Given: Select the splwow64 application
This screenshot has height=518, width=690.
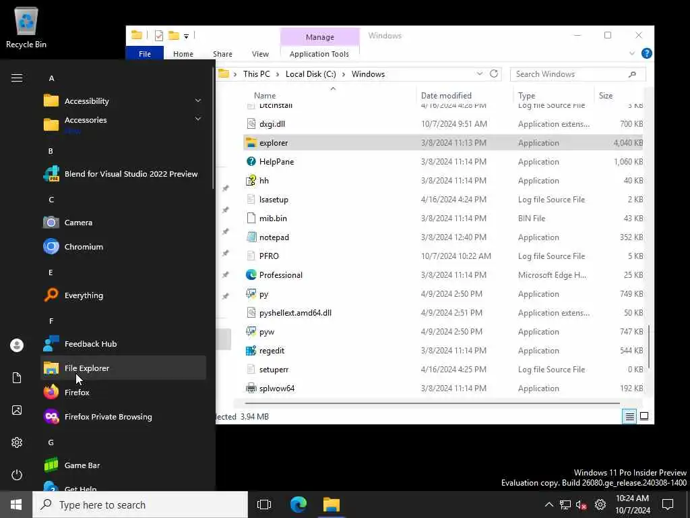Looking at the screenshot, I should coord(443,388).
